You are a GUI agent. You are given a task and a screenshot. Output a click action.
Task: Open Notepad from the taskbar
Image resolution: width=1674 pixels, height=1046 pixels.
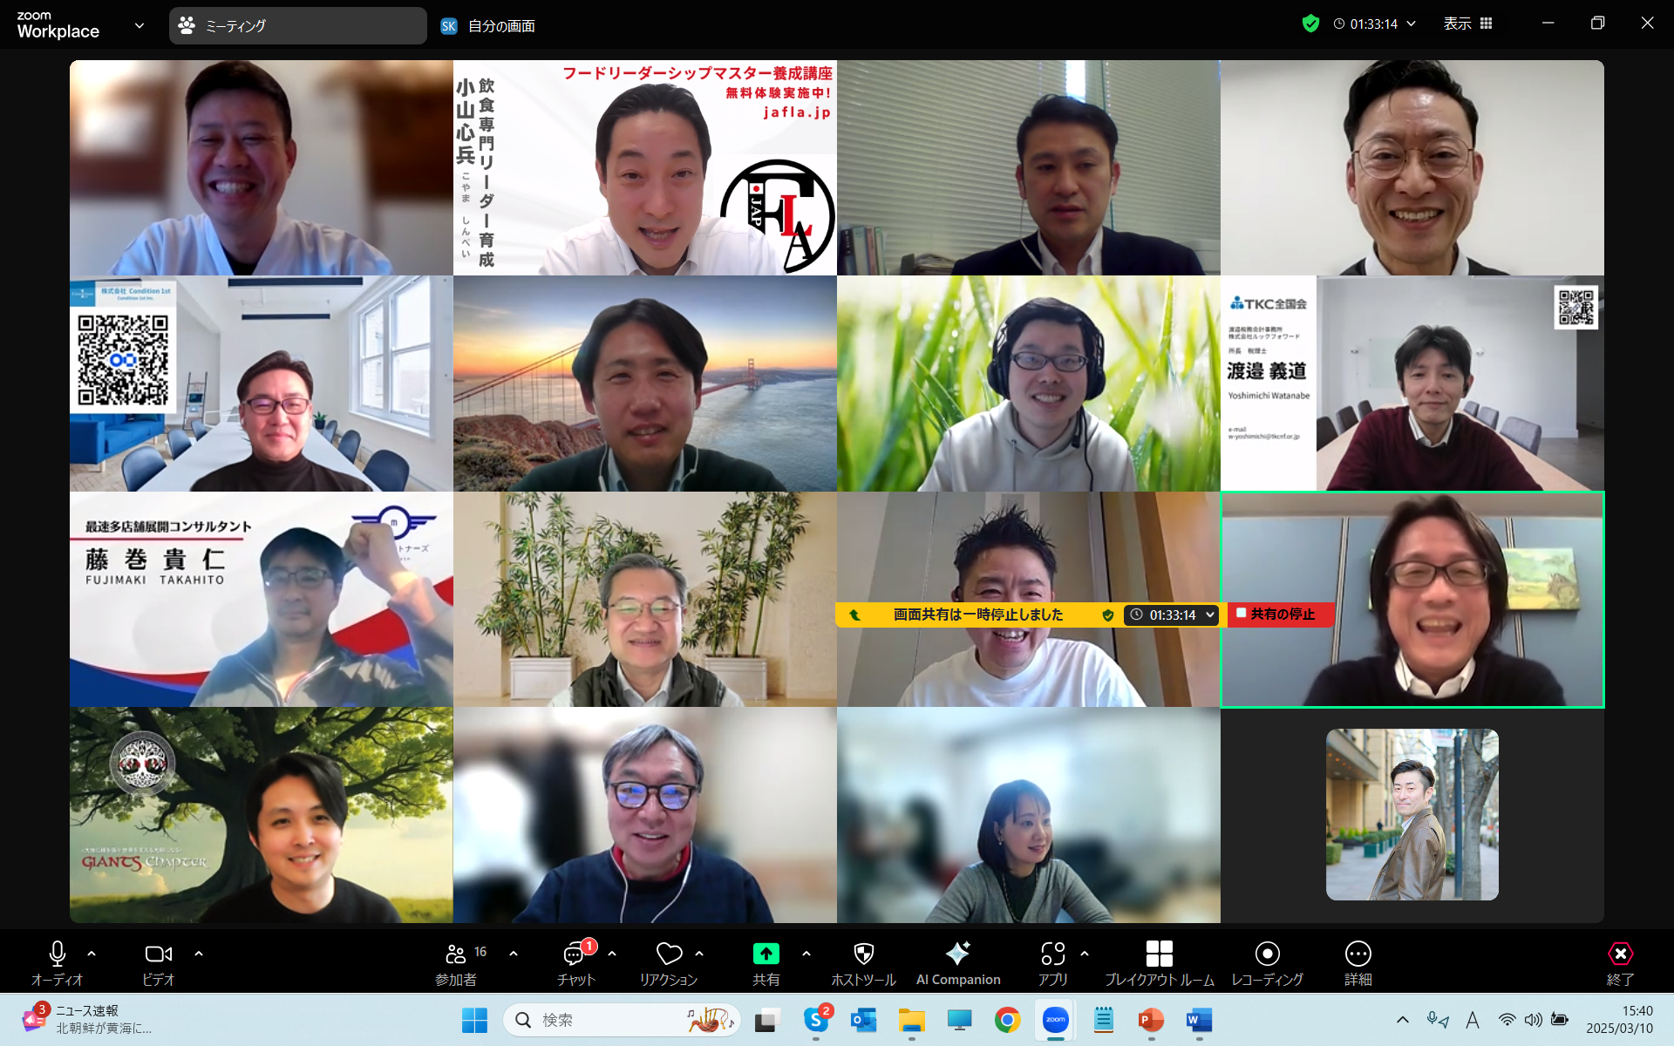1103,1020
